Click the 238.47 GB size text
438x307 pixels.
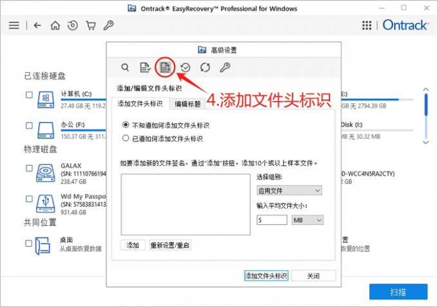point(73,182)
